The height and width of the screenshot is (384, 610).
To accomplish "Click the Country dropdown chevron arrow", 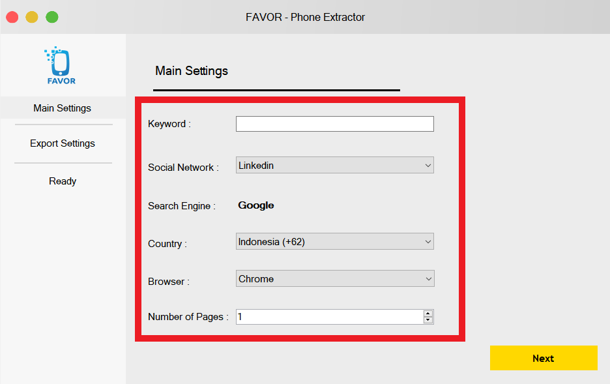I will 428,242.
